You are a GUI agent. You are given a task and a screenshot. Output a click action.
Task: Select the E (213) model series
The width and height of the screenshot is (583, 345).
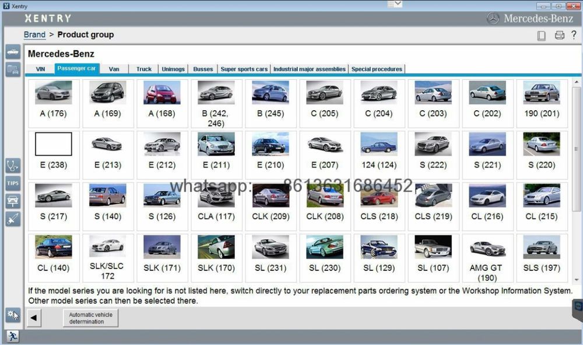tap(108, 155)
